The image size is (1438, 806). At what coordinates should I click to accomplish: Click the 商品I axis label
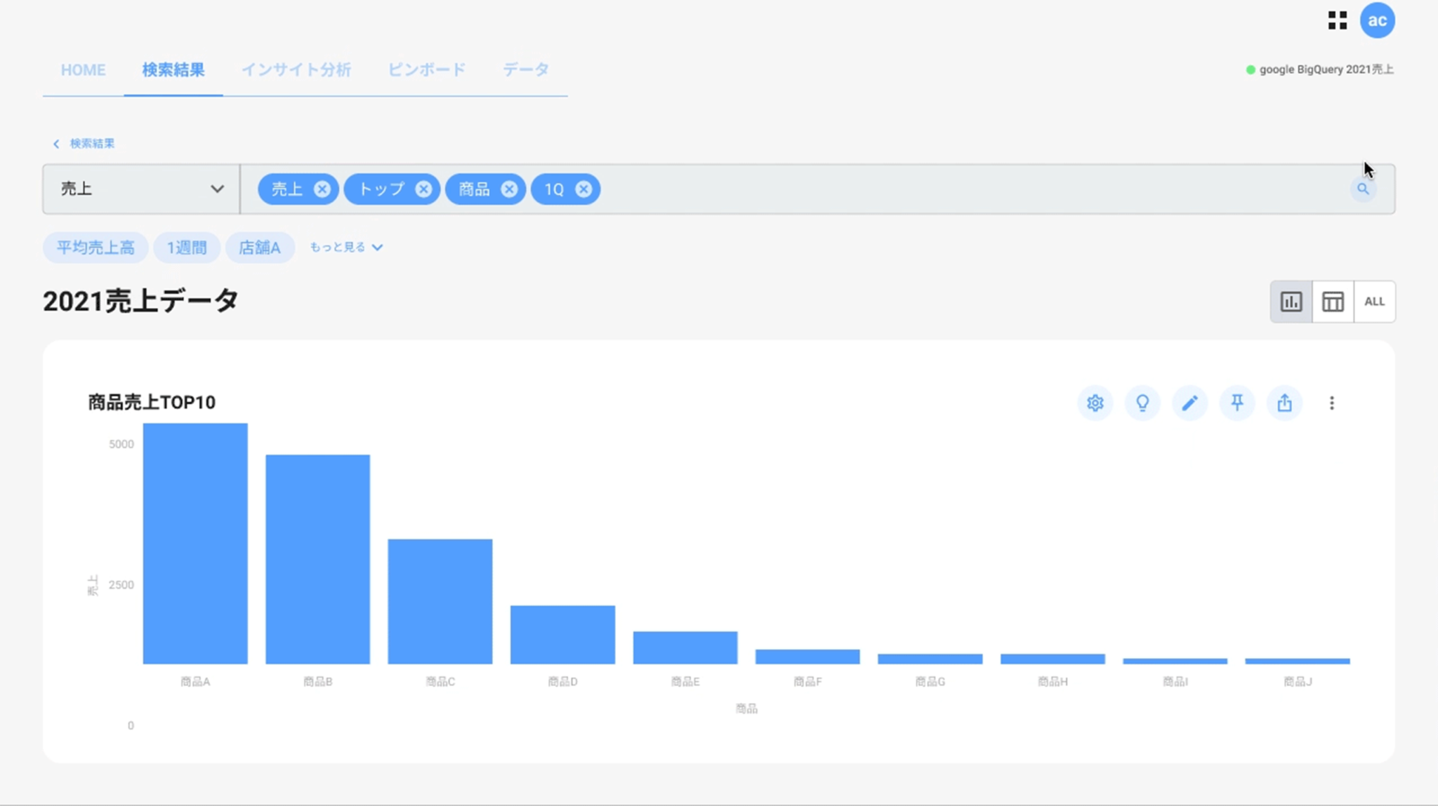(x=1175, y=682)
